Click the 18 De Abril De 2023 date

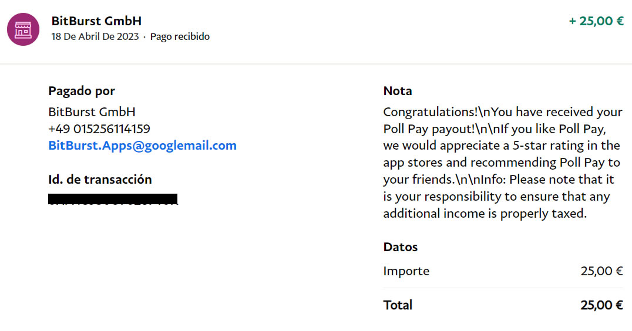tap(95, 37)
